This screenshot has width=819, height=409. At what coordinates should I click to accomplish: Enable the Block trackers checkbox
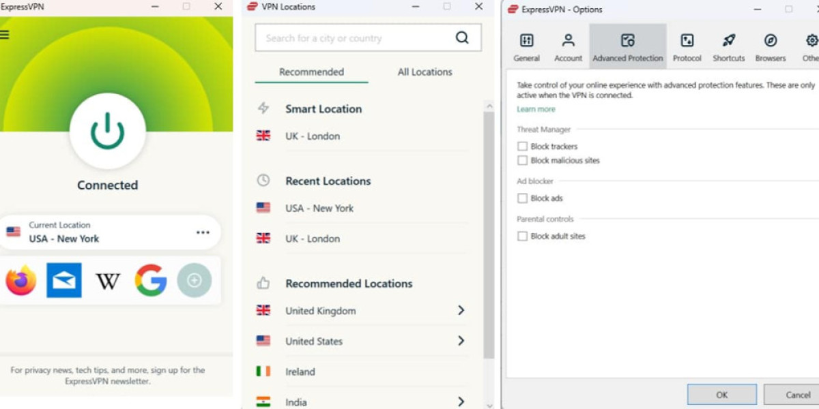(523, 147)
